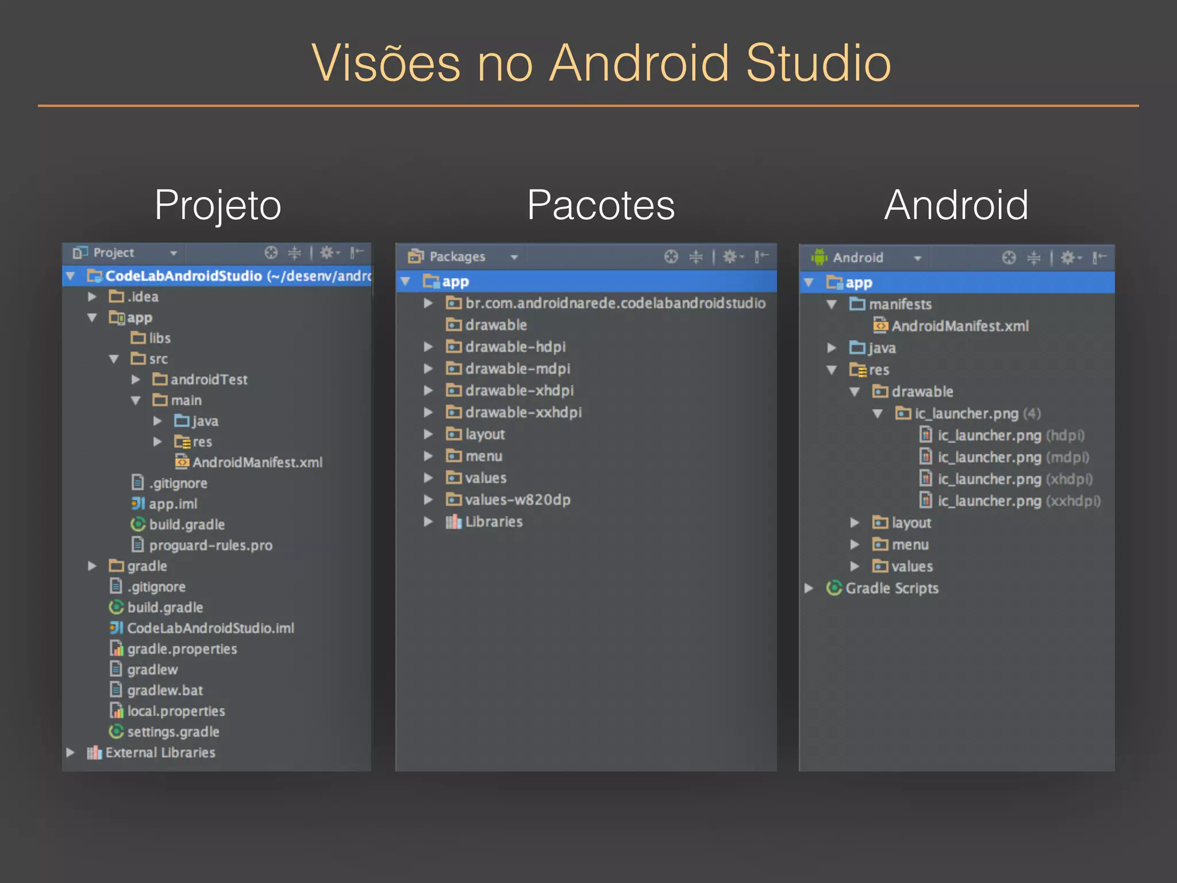1177x883 pixels.
Task: Click the Packages view folder icon
Action: [x=416, y=256]
